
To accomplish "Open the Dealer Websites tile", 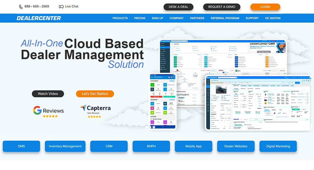I will (236, 146).
